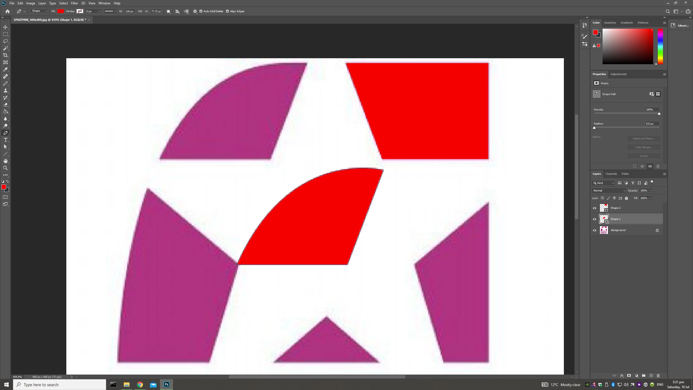Screen dimensions: 693x390
Task: Select the Hand tool
Action: [x=5, y=161]
